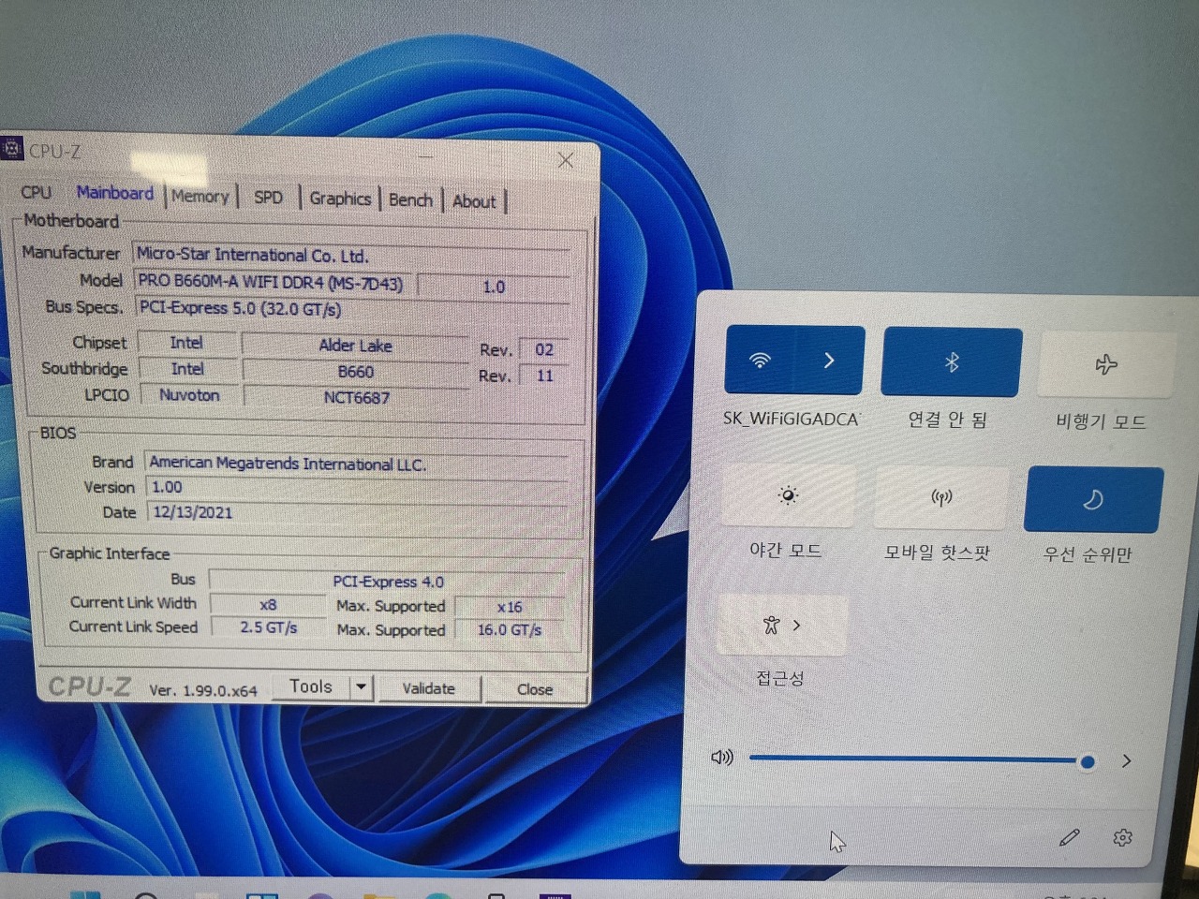This screenshot has width=1199, height=899.
Task: Toggle focus assist (우선 순위만)
Action: (x=1094, y=500)
